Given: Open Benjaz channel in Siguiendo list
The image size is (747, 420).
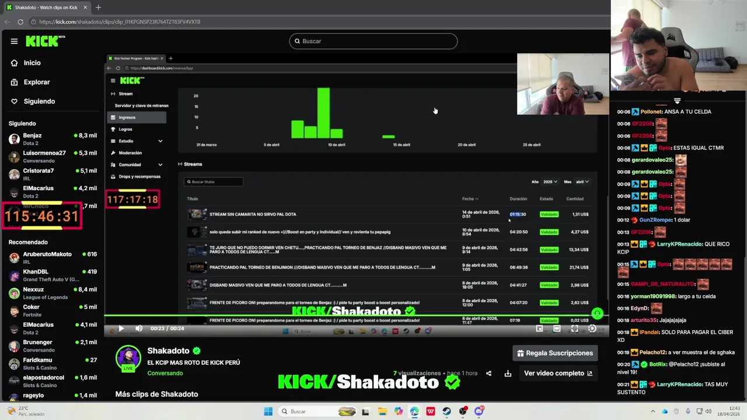Looking at the screenshot, I should [53, 139].
